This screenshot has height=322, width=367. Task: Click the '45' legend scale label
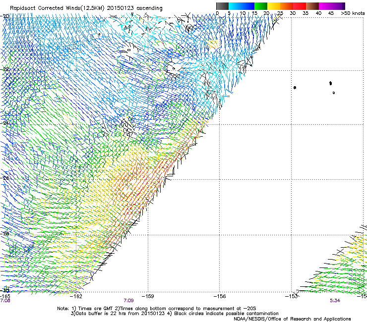pyautogui.click(x=331, y=13)
